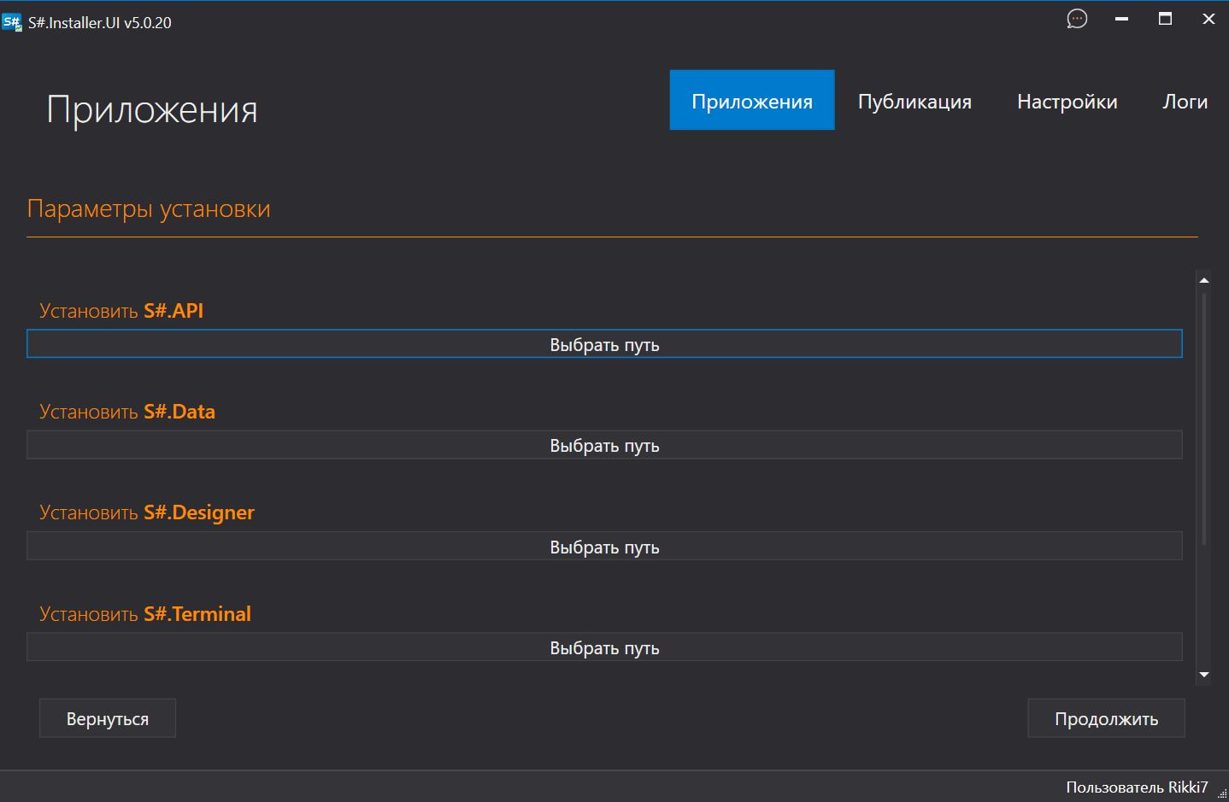Switch to the Приложения tab
Viewport: 1229px width, 802px height.
[x=752, y=100]
